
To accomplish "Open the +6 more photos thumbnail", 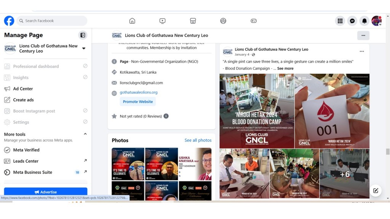I will pyautogui.click(x=344, y=174).
